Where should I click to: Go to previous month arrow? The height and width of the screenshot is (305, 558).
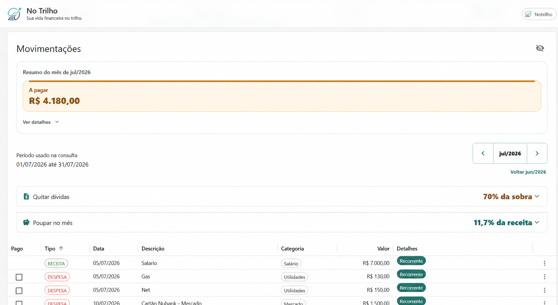[x=483, y=153]
